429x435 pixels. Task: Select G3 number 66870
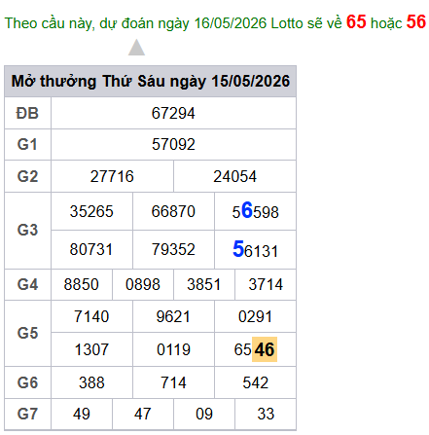(x=173, y=211)
